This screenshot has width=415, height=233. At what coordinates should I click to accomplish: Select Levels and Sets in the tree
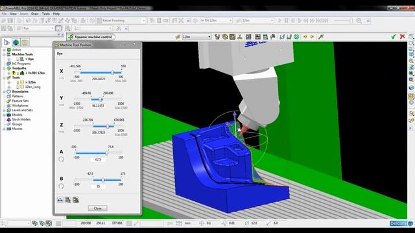point(22,110)
